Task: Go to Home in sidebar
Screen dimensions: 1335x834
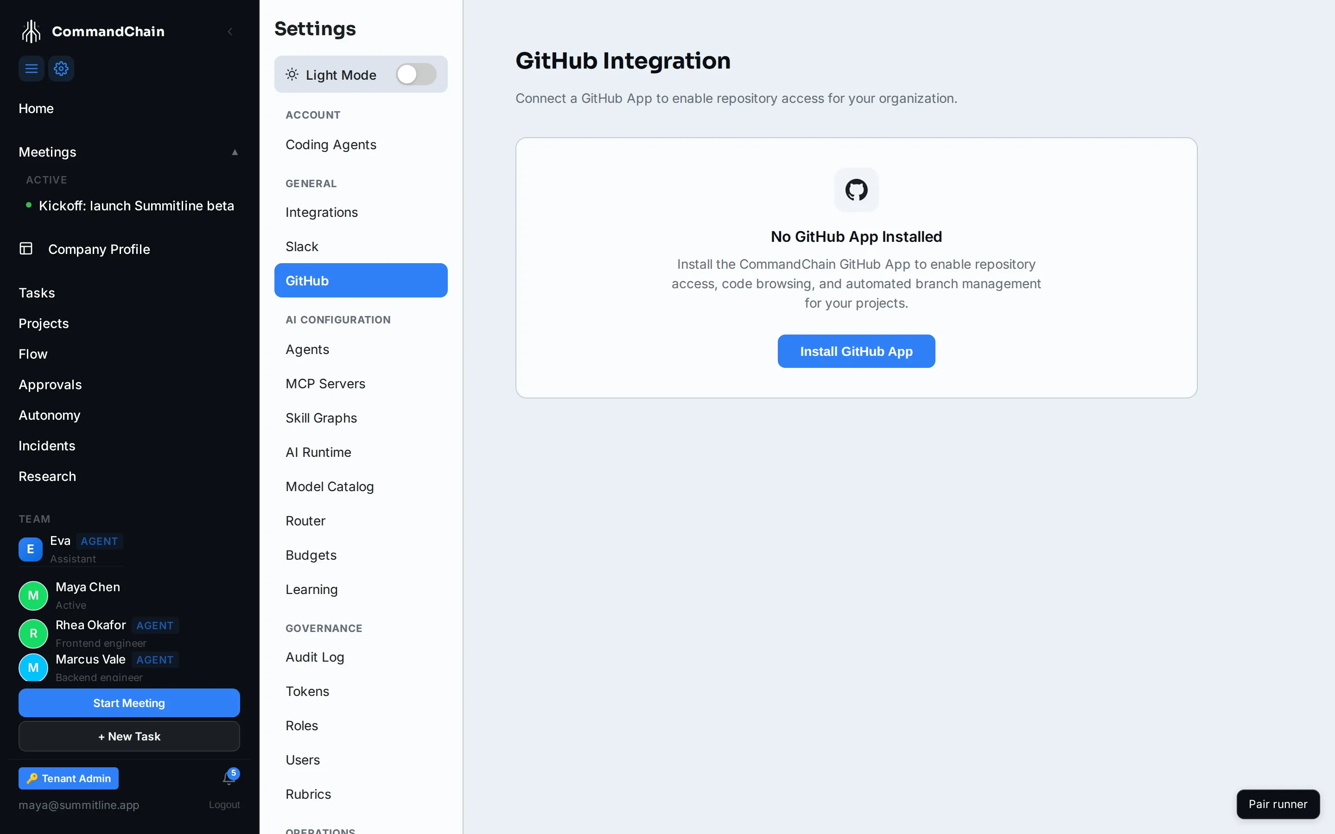Action: (x=36, y=108)
